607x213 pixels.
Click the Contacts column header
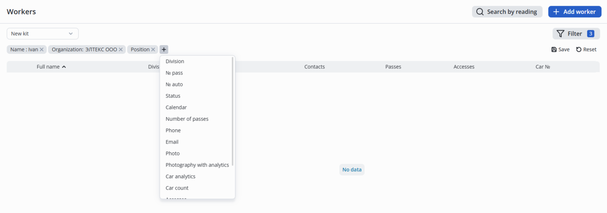315,67
